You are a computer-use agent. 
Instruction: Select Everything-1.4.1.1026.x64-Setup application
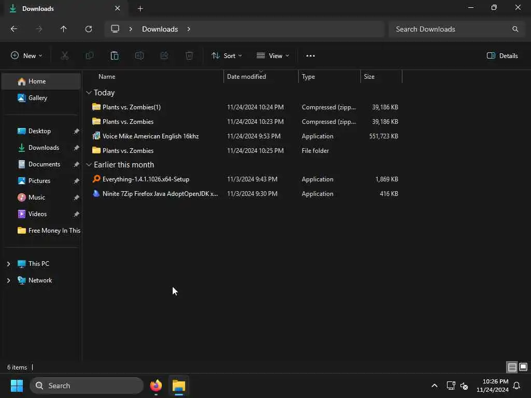(x=245, y=179)
